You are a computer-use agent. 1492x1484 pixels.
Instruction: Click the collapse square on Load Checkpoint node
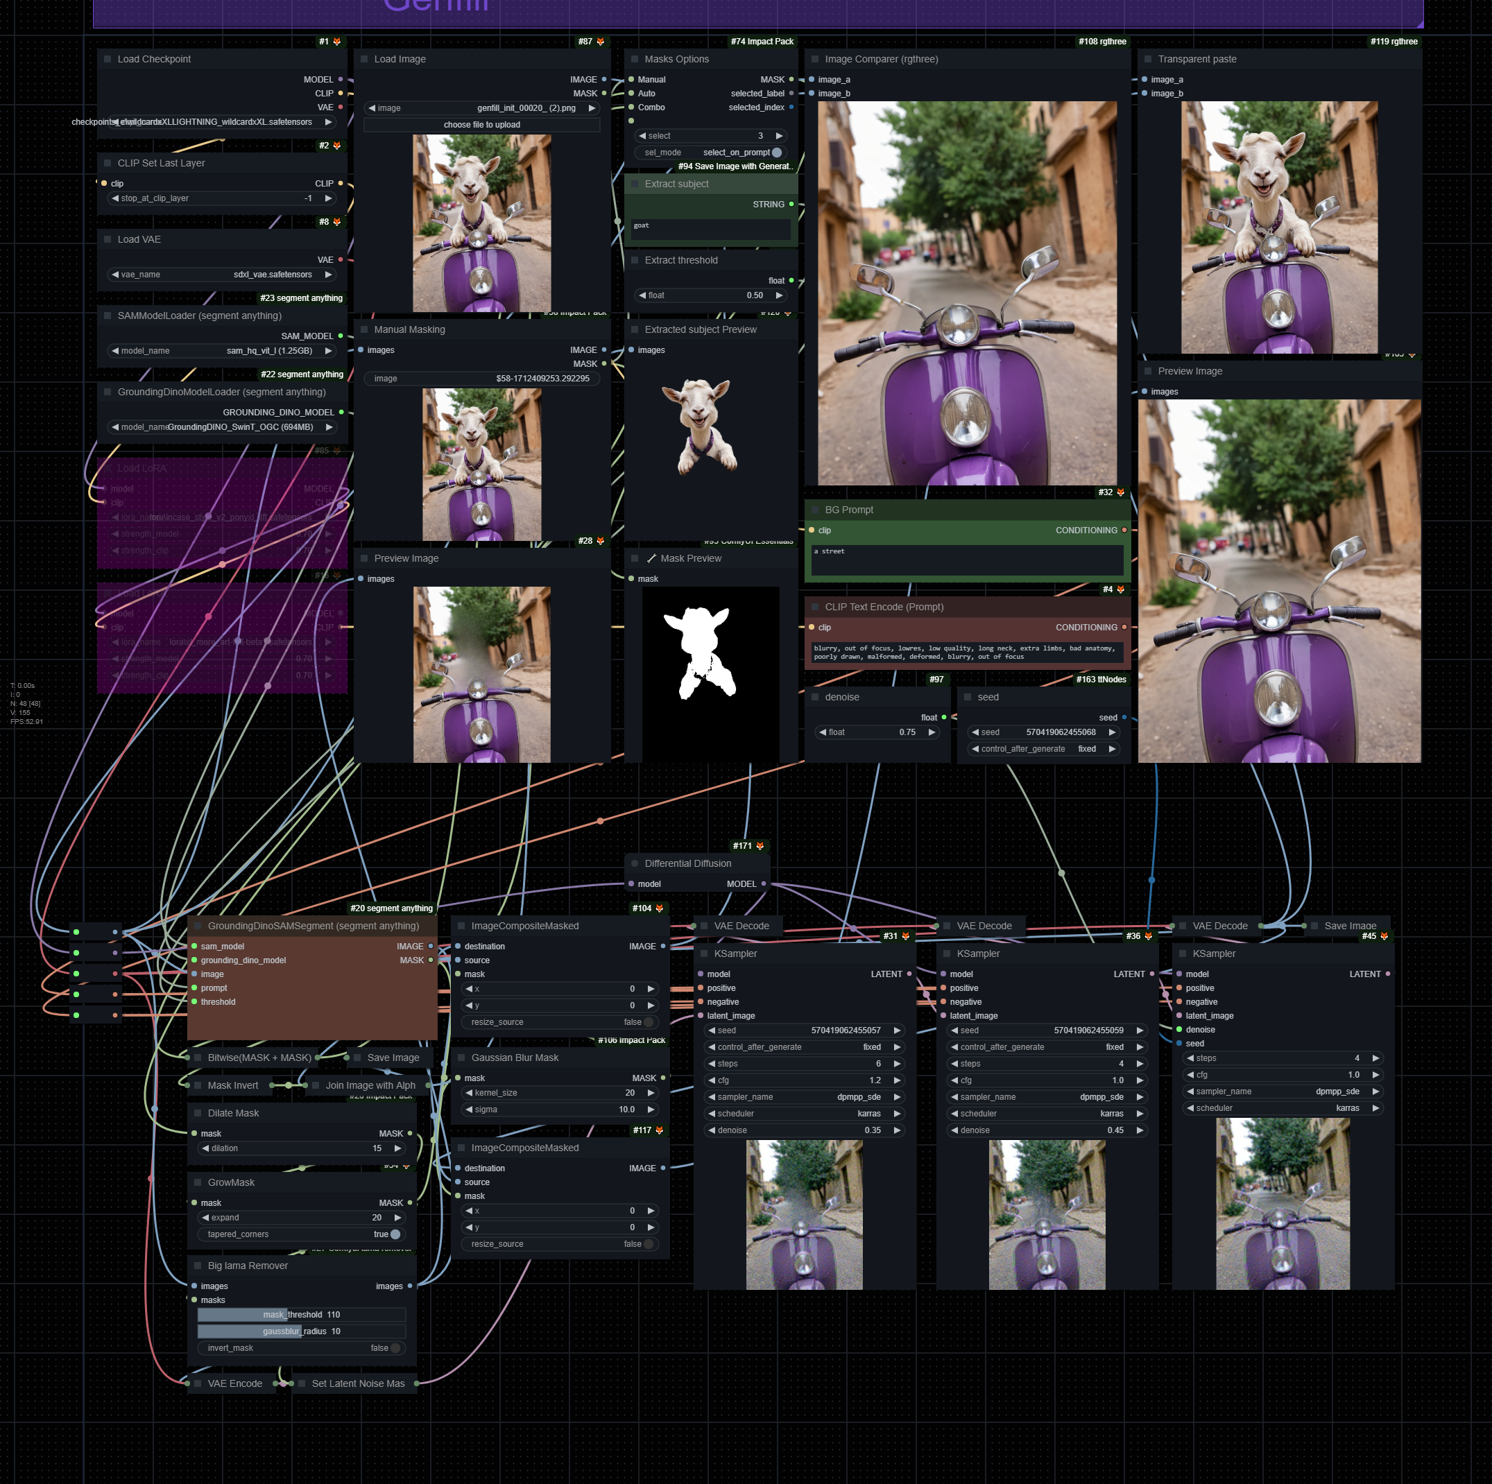click(108, 59)
